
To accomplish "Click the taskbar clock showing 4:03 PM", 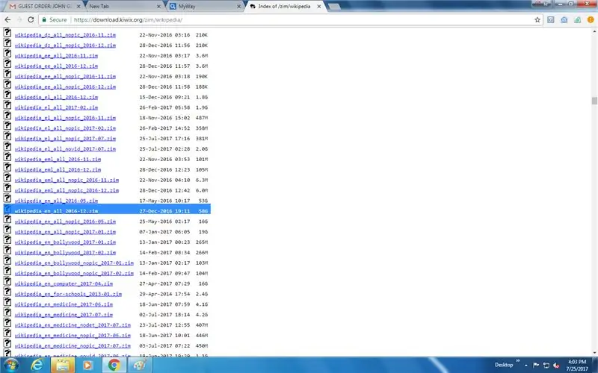I will (576, 366).
